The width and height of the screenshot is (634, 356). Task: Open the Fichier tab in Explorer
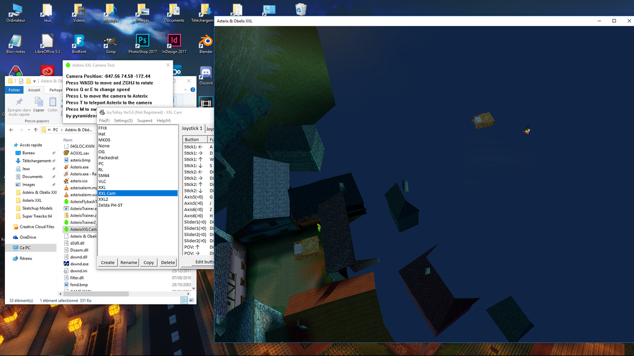pyautogui.click(x=14, y=90)
